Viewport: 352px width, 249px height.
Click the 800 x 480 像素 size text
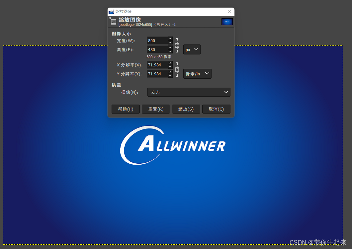[x=159, y=57]
